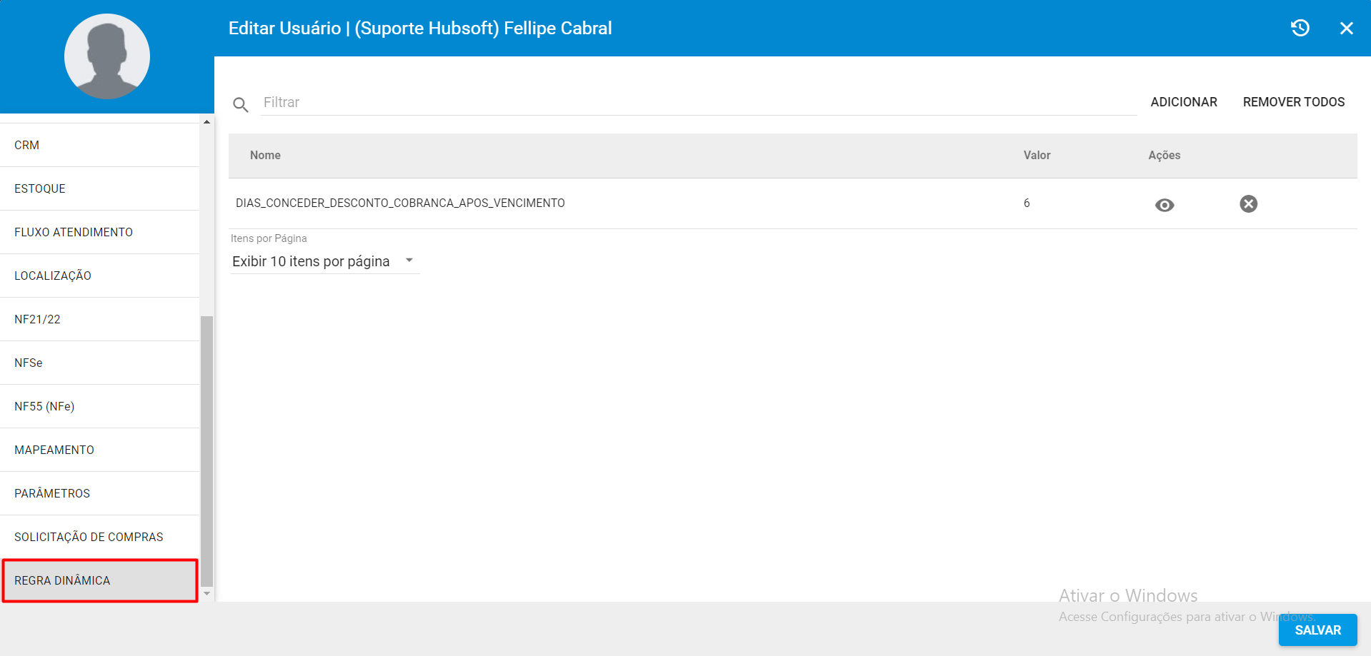This screenshot has width=1371, height=656.
Task: Open the change history clock icon
Action: point(1300,28)
